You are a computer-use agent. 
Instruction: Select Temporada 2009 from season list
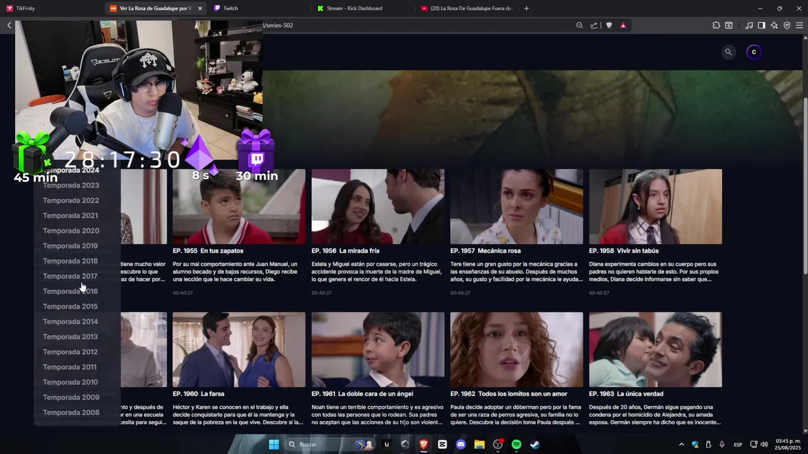[x=71, y=397]
